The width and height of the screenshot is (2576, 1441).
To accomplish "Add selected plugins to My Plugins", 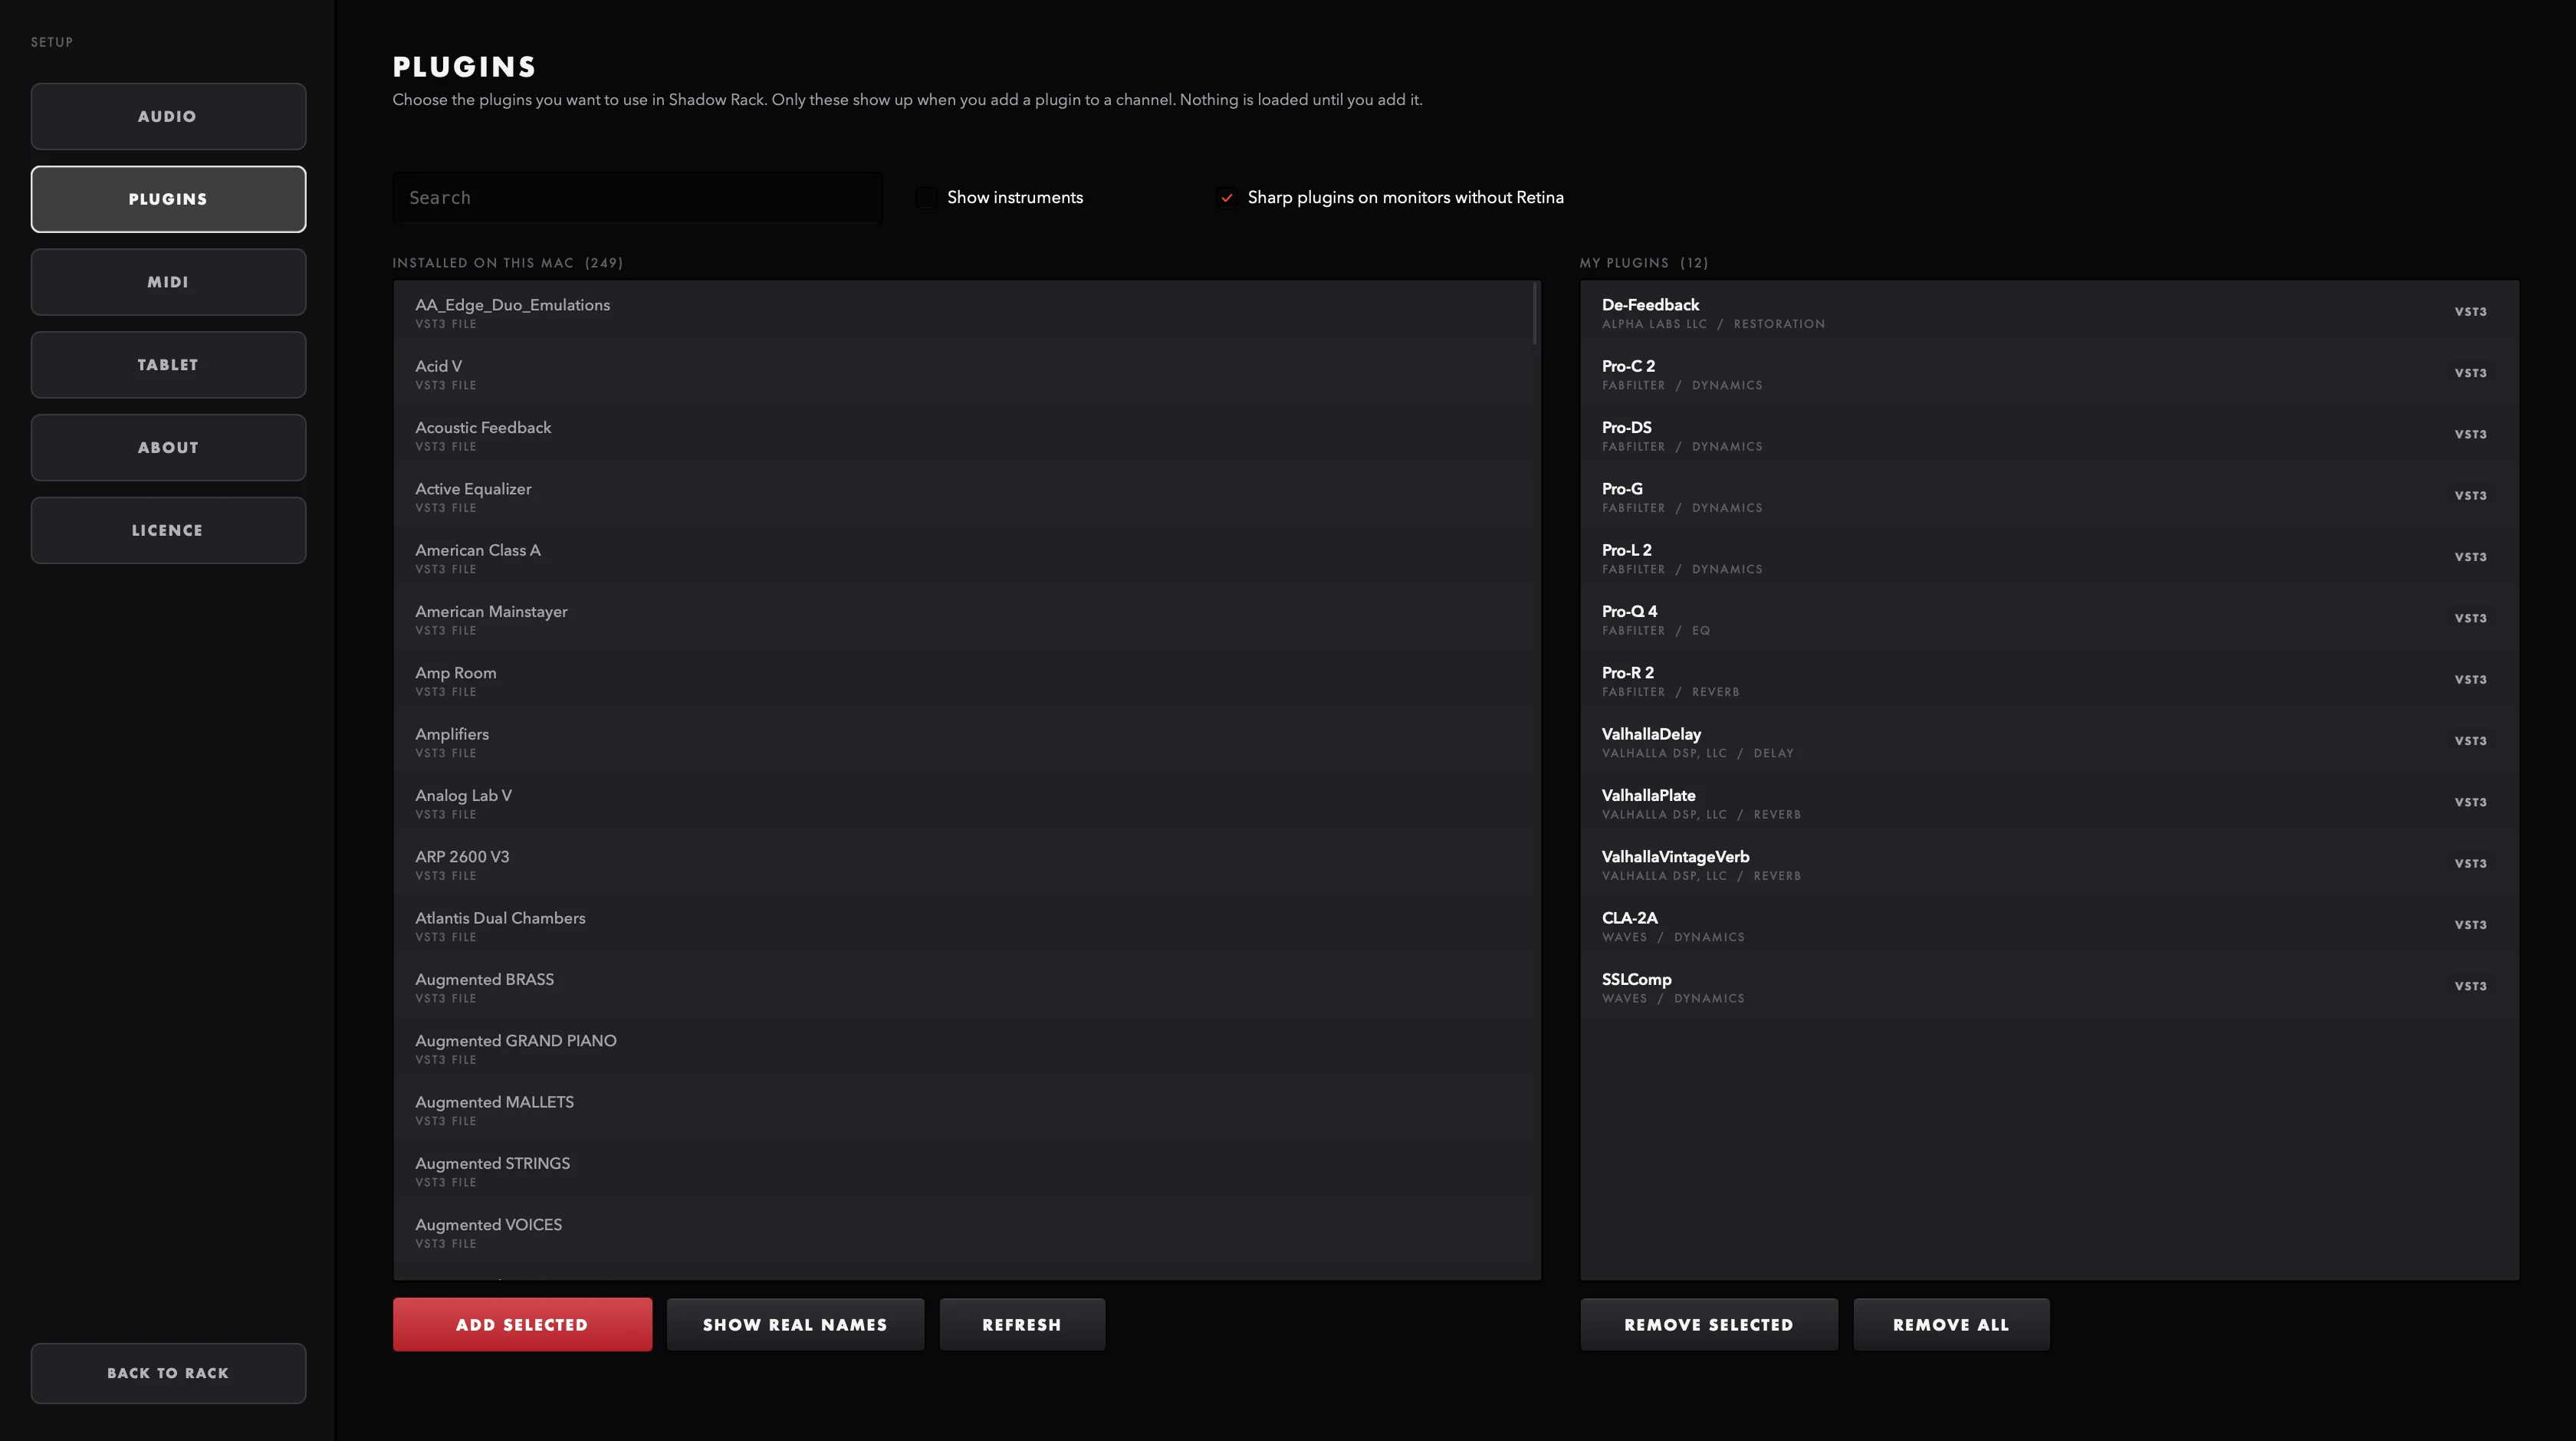I will click(522, 1324).
